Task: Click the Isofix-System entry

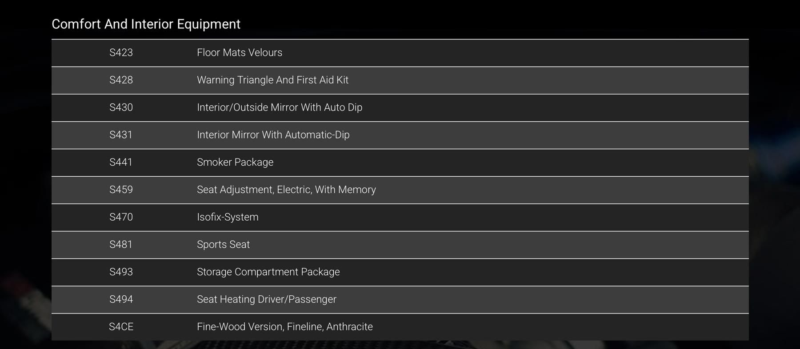Action: click(228, 217)
